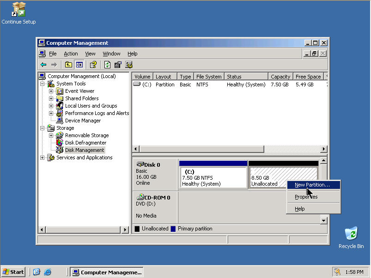Screen dimensions: 371x278
Task: Click the black Unallocated legend swatch
Action: [137, 229]
